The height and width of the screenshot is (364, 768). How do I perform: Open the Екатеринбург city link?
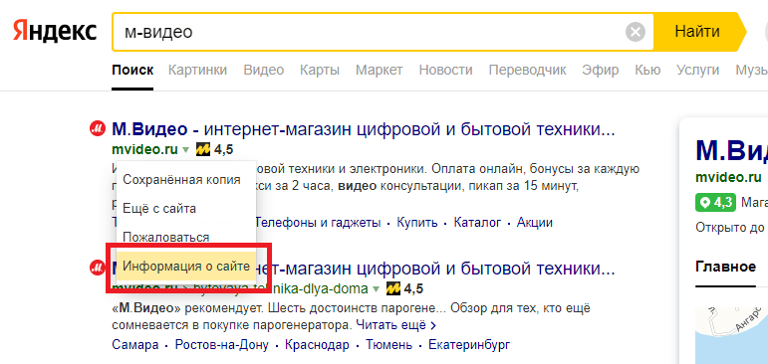469,345
